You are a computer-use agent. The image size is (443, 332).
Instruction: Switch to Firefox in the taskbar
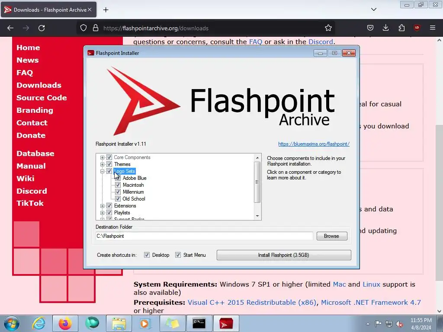[x=65, y=323]
